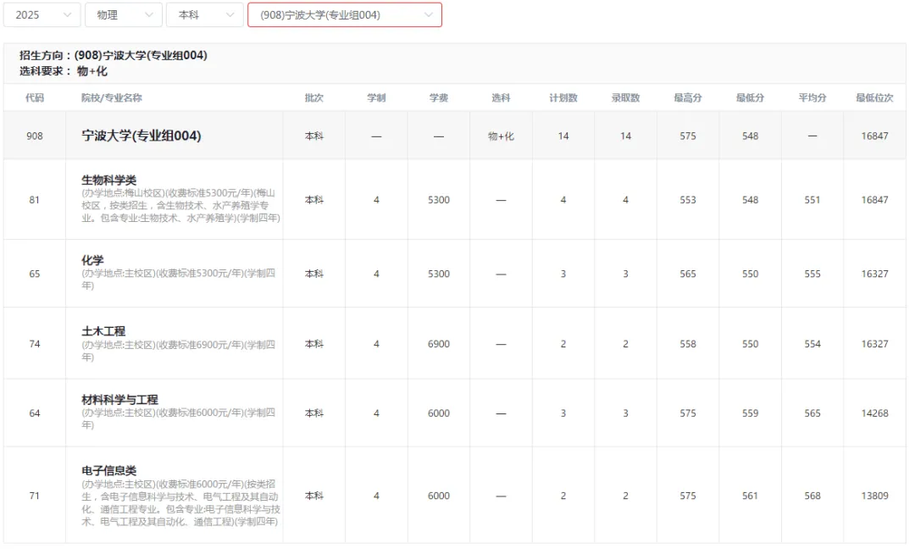This screenshot has width=915, height=549.
Task: Click highest score 558 for 土木工程
Action: 688,344
